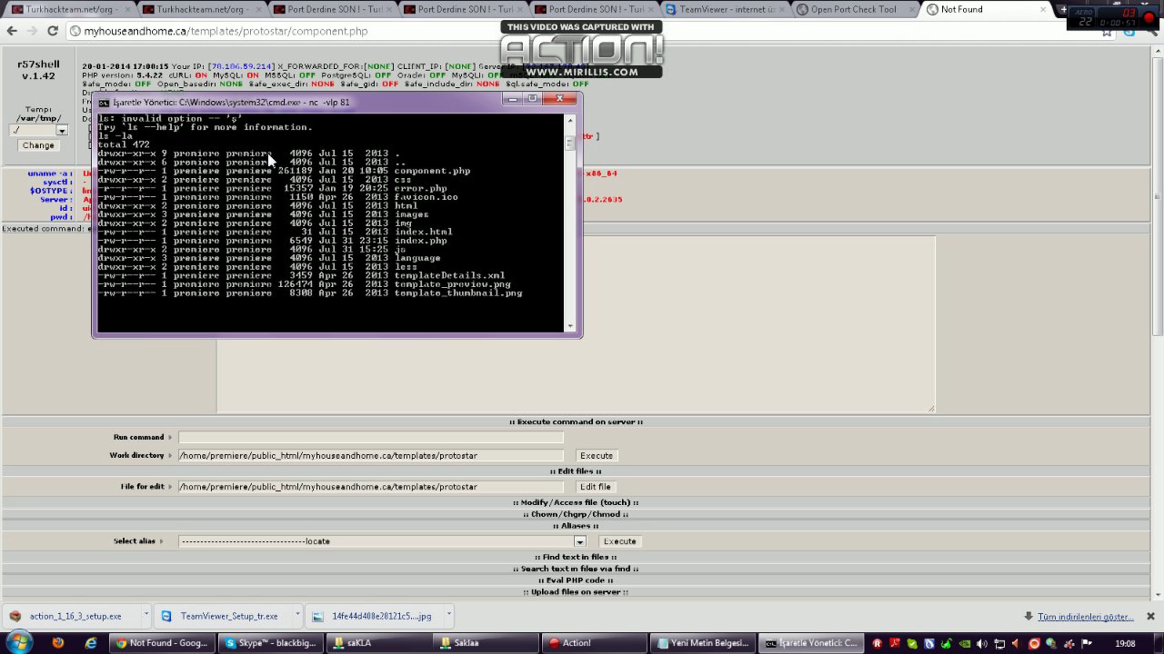The width and height of the screenshot is (1164, 654).
Task: Click the Edit file button
Action: pos(596,487)
